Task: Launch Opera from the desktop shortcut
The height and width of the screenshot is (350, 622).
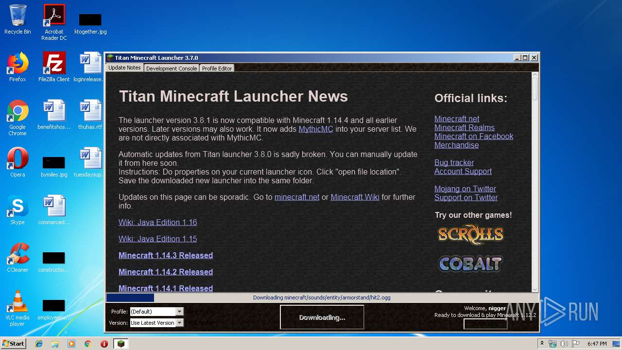Action: coord(17,162)
